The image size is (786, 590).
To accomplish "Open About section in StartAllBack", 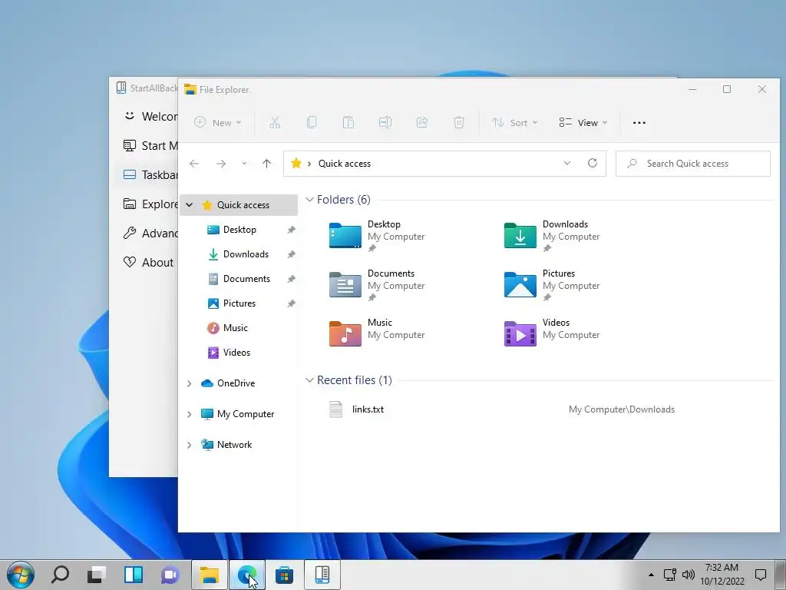I will pos(148,263).
